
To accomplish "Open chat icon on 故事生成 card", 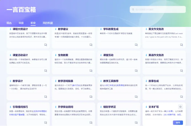I will [182, 97].
